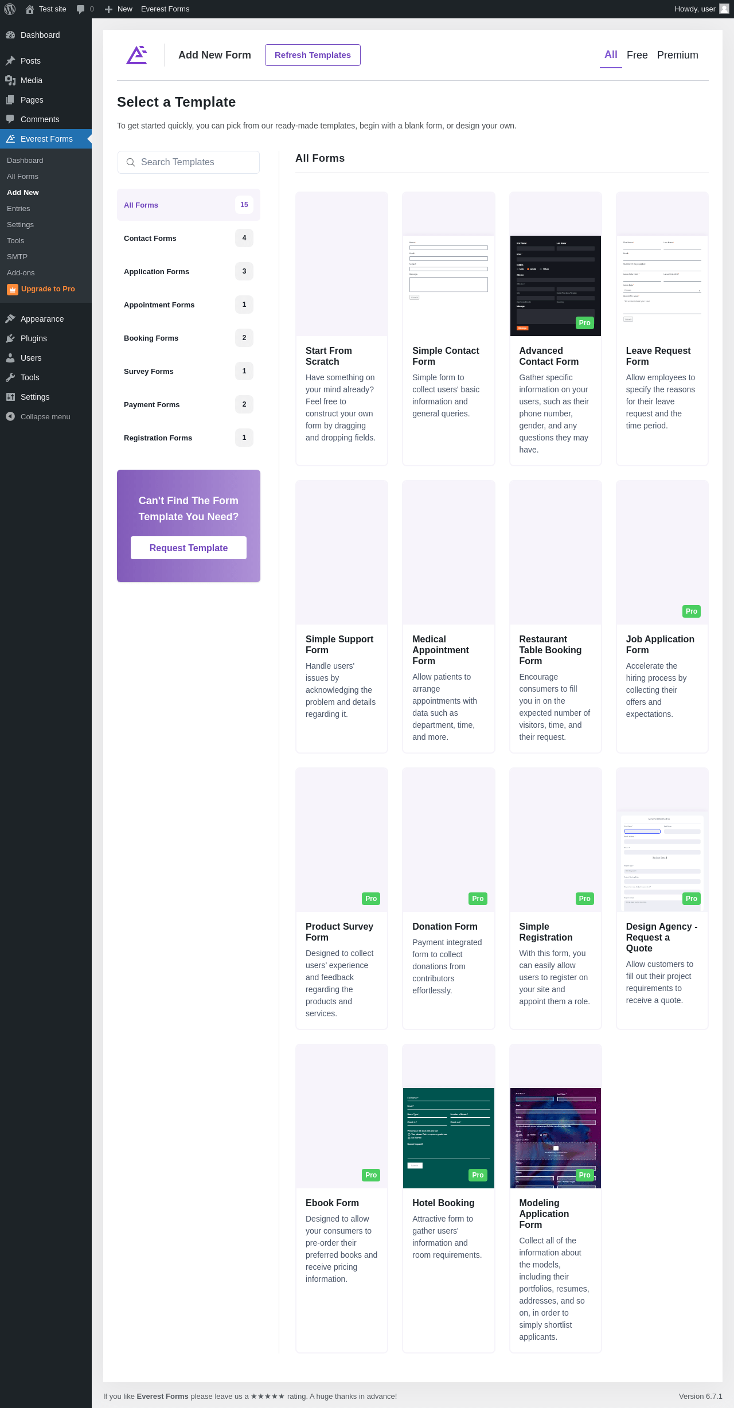Click the WordPress logo in admin bar
The height and width of the screenshot is (1408, 734).
10,9
